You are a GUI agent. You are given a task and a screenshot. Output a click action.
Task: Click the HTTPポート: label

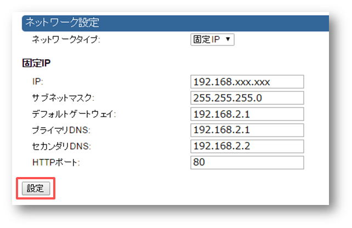click(x=56, y=162)
